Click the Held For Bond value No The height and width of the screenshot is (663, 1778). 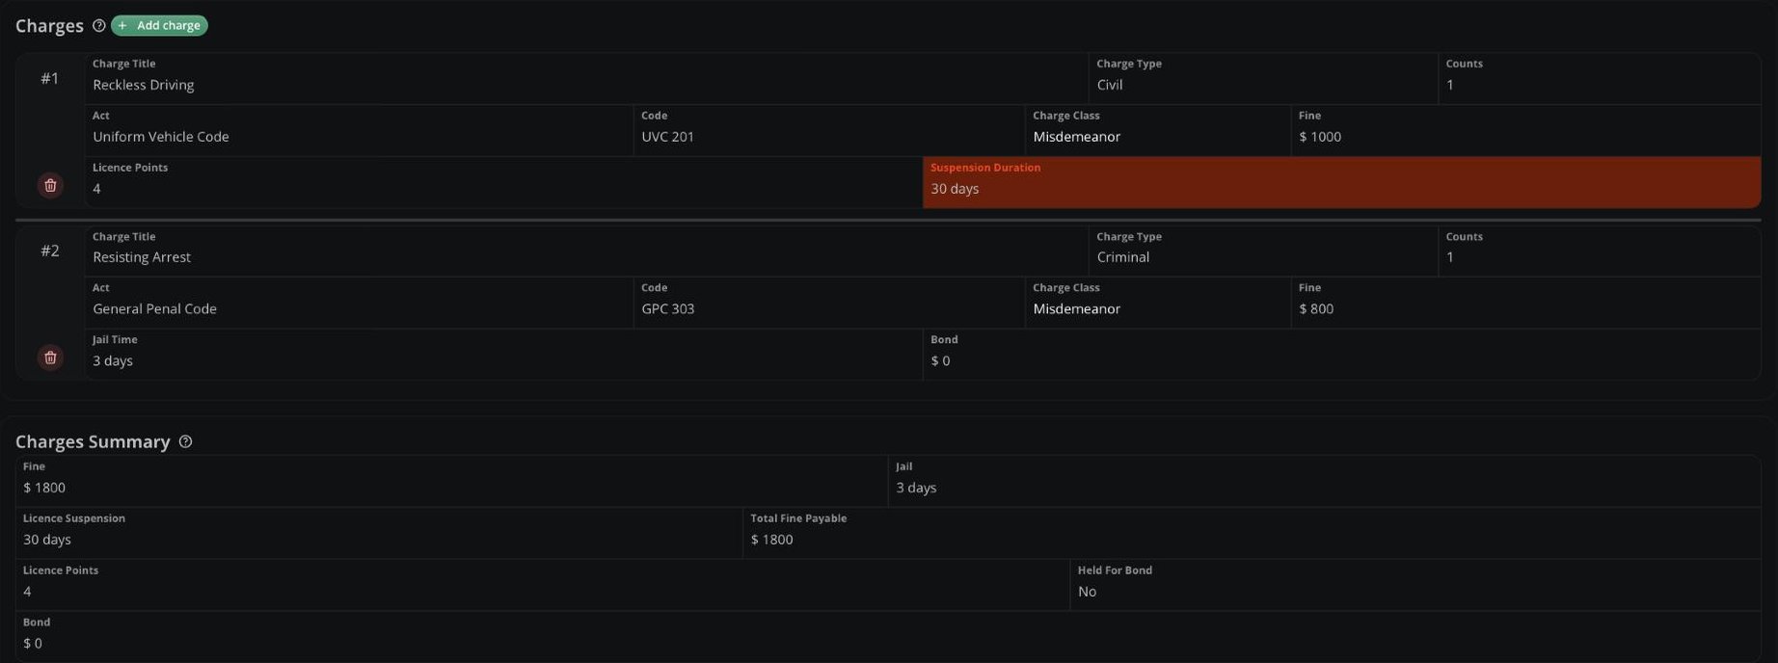[1087, 592]
